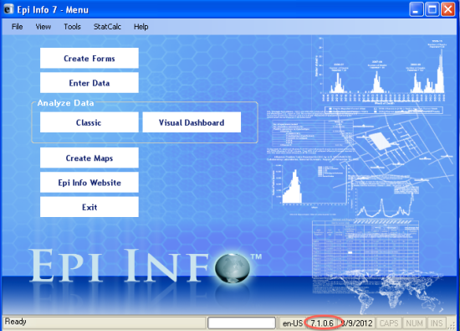The image size is (460, 331).
Task: Open the View menu
Action: pyautogui.click(x=43, y=27)
